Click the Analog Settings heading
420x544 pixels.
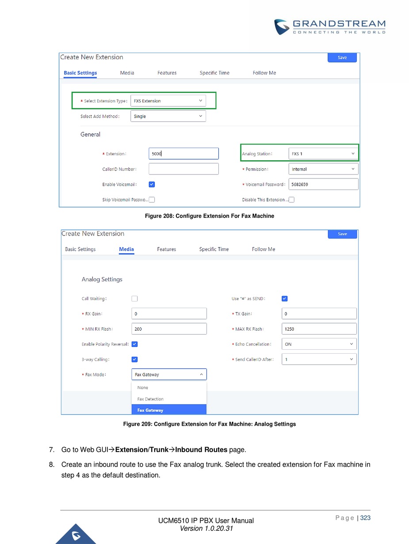[x=102, y=279]
